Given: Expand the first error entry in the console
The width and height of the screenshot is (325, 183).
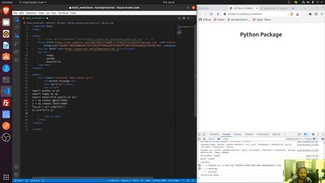Looking at the screenshot, I should [200, 165].
